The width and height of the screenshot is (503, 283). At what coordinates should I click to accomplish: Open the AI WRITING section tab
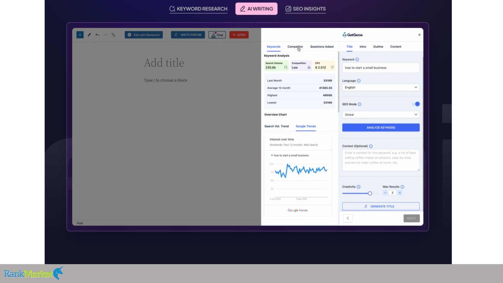pyautogui.click(x=257, y=9)
